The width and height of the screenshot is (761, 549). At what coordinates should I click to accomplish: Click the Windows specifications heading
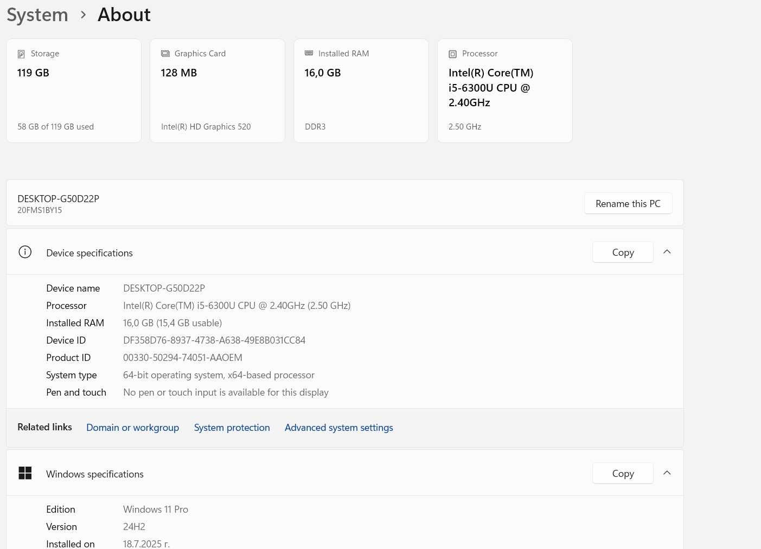click(95, 474)
